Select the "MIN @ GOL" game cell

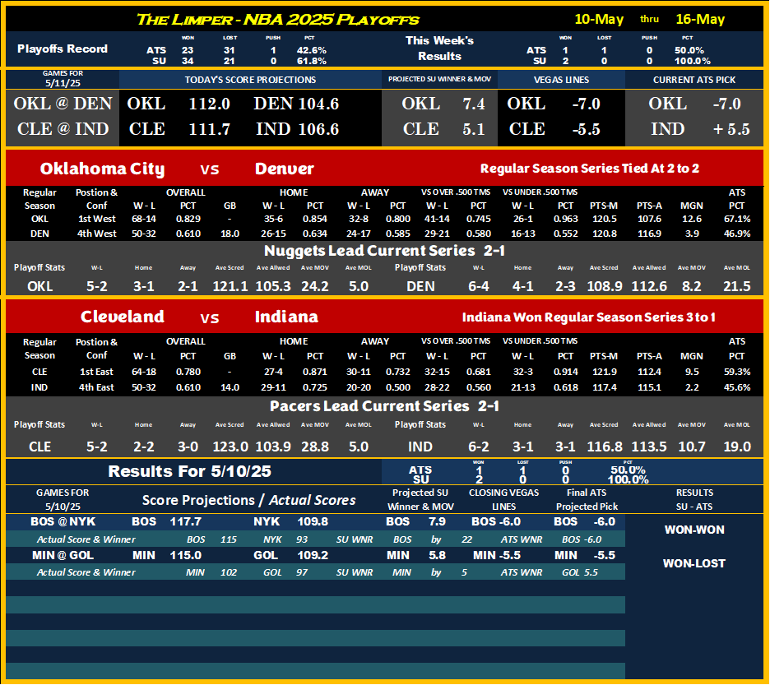coord(63,555)
